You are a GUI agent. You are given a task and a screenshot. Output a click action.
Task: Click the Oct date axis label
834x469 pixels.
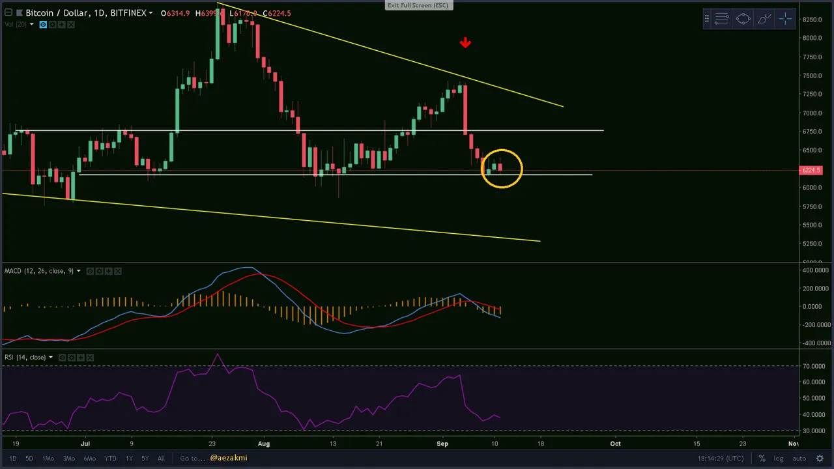click(x=615, y=444)
